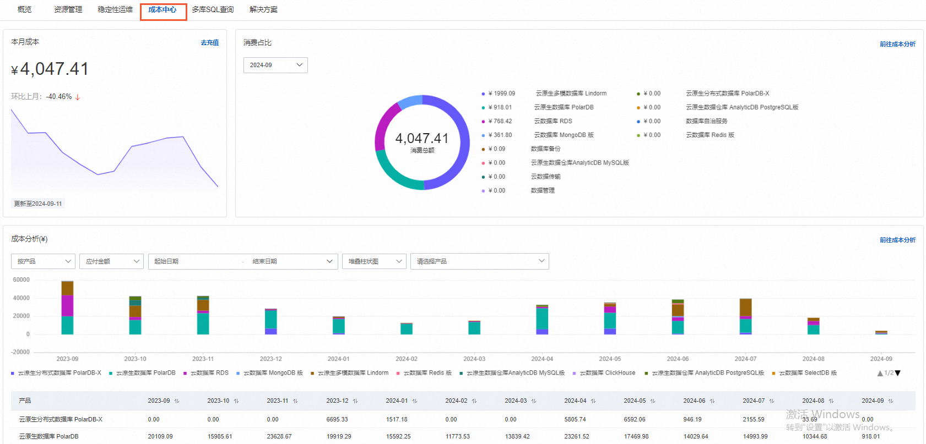Go to the 稳定性运维 tab

coord(115,9)
